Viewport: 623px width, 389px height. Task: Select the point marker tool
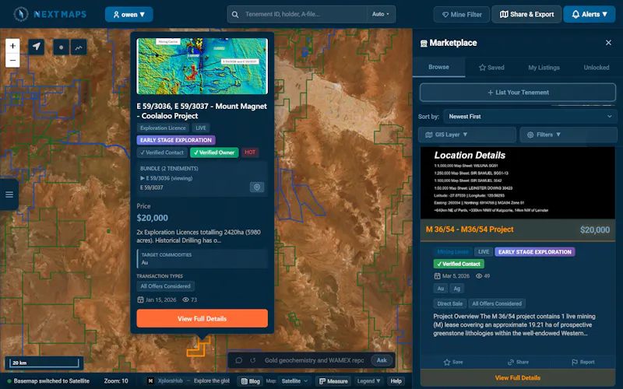pyautogui.click(x=62, y=47)
